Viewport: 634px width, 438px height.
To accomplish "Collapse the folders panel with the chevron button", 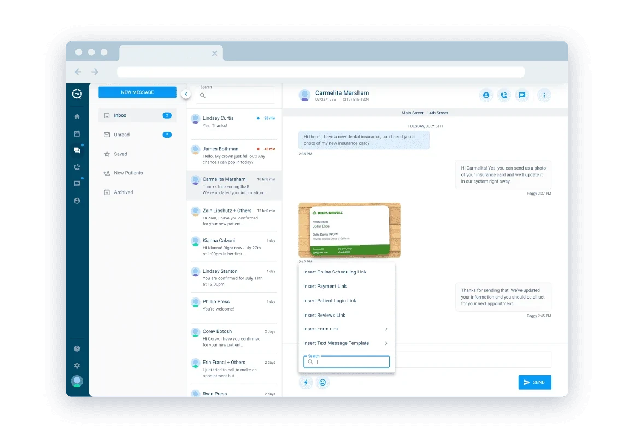I will tap(186, 94).
